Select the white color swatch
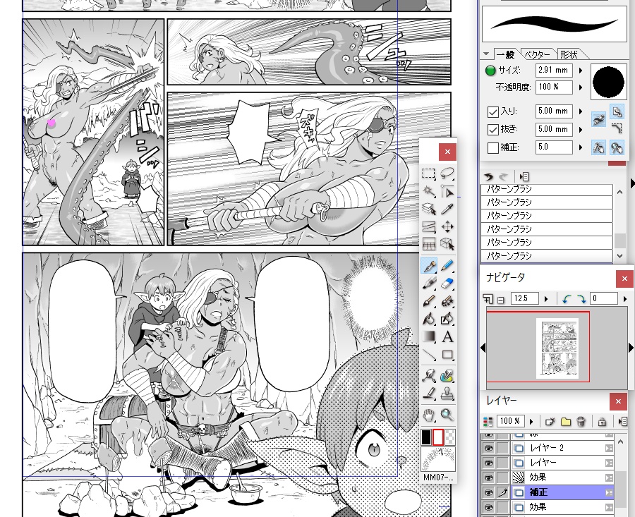635x517 pixels. [x=438, y=437]
